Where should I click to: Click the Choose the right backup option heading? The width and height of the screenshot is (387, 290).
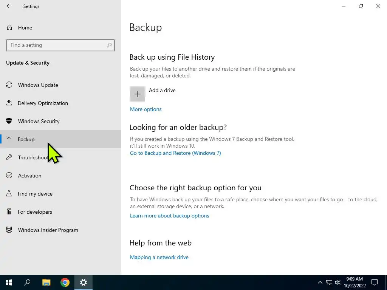point(195,188)
